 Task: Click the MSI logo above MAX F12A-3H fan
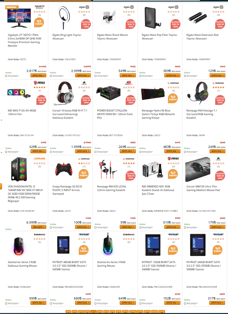click(x=39, y=83)
